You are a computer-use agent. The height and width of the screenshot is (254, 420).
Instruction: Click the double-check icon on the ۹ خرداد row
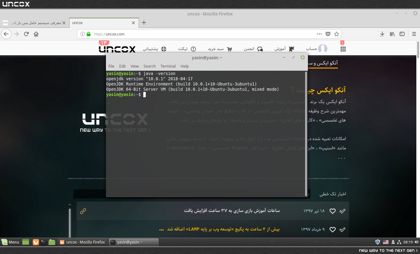point(342,230)
